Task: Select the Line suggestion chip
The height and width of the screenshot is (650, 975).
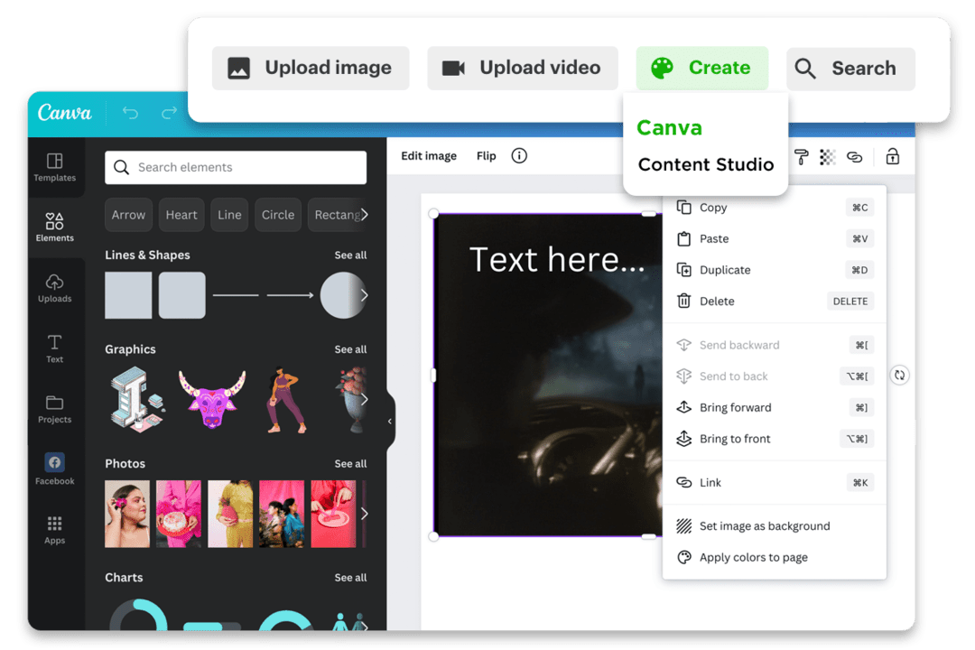Action: click(229, 215)
